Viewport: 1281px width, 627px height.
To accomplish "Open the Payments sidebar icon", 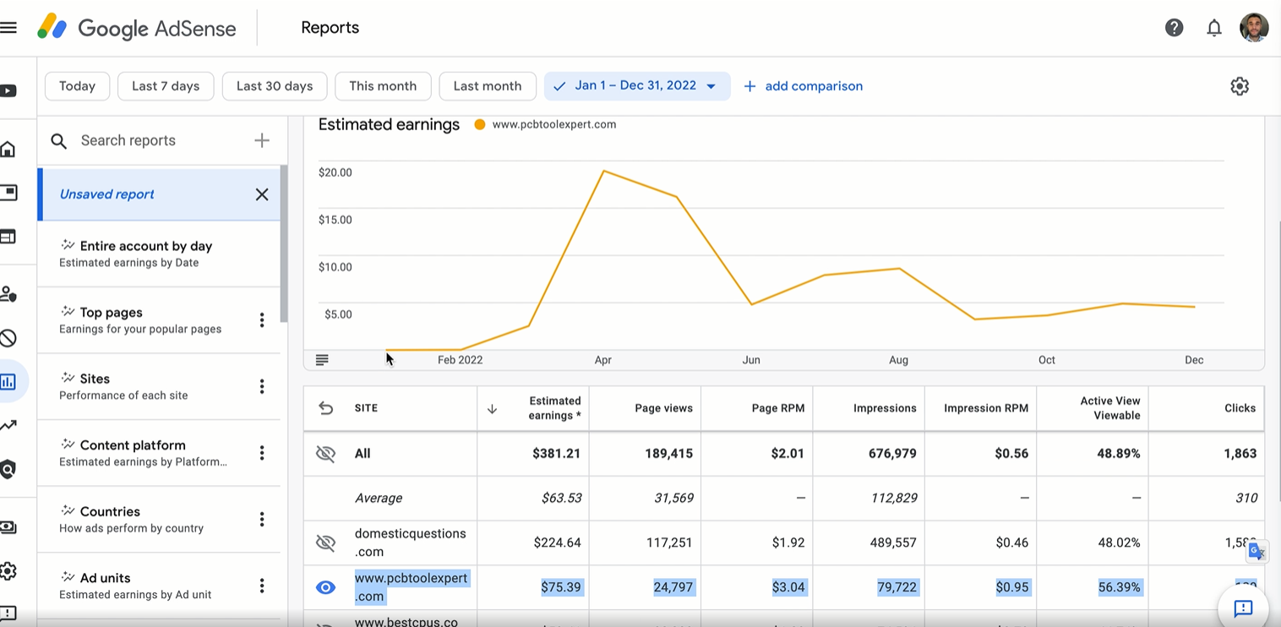I will click(x=8, y=527).
